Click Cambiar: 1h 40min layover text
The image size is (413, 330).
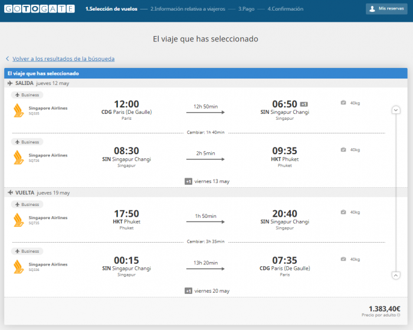click(x=206, y=132)
